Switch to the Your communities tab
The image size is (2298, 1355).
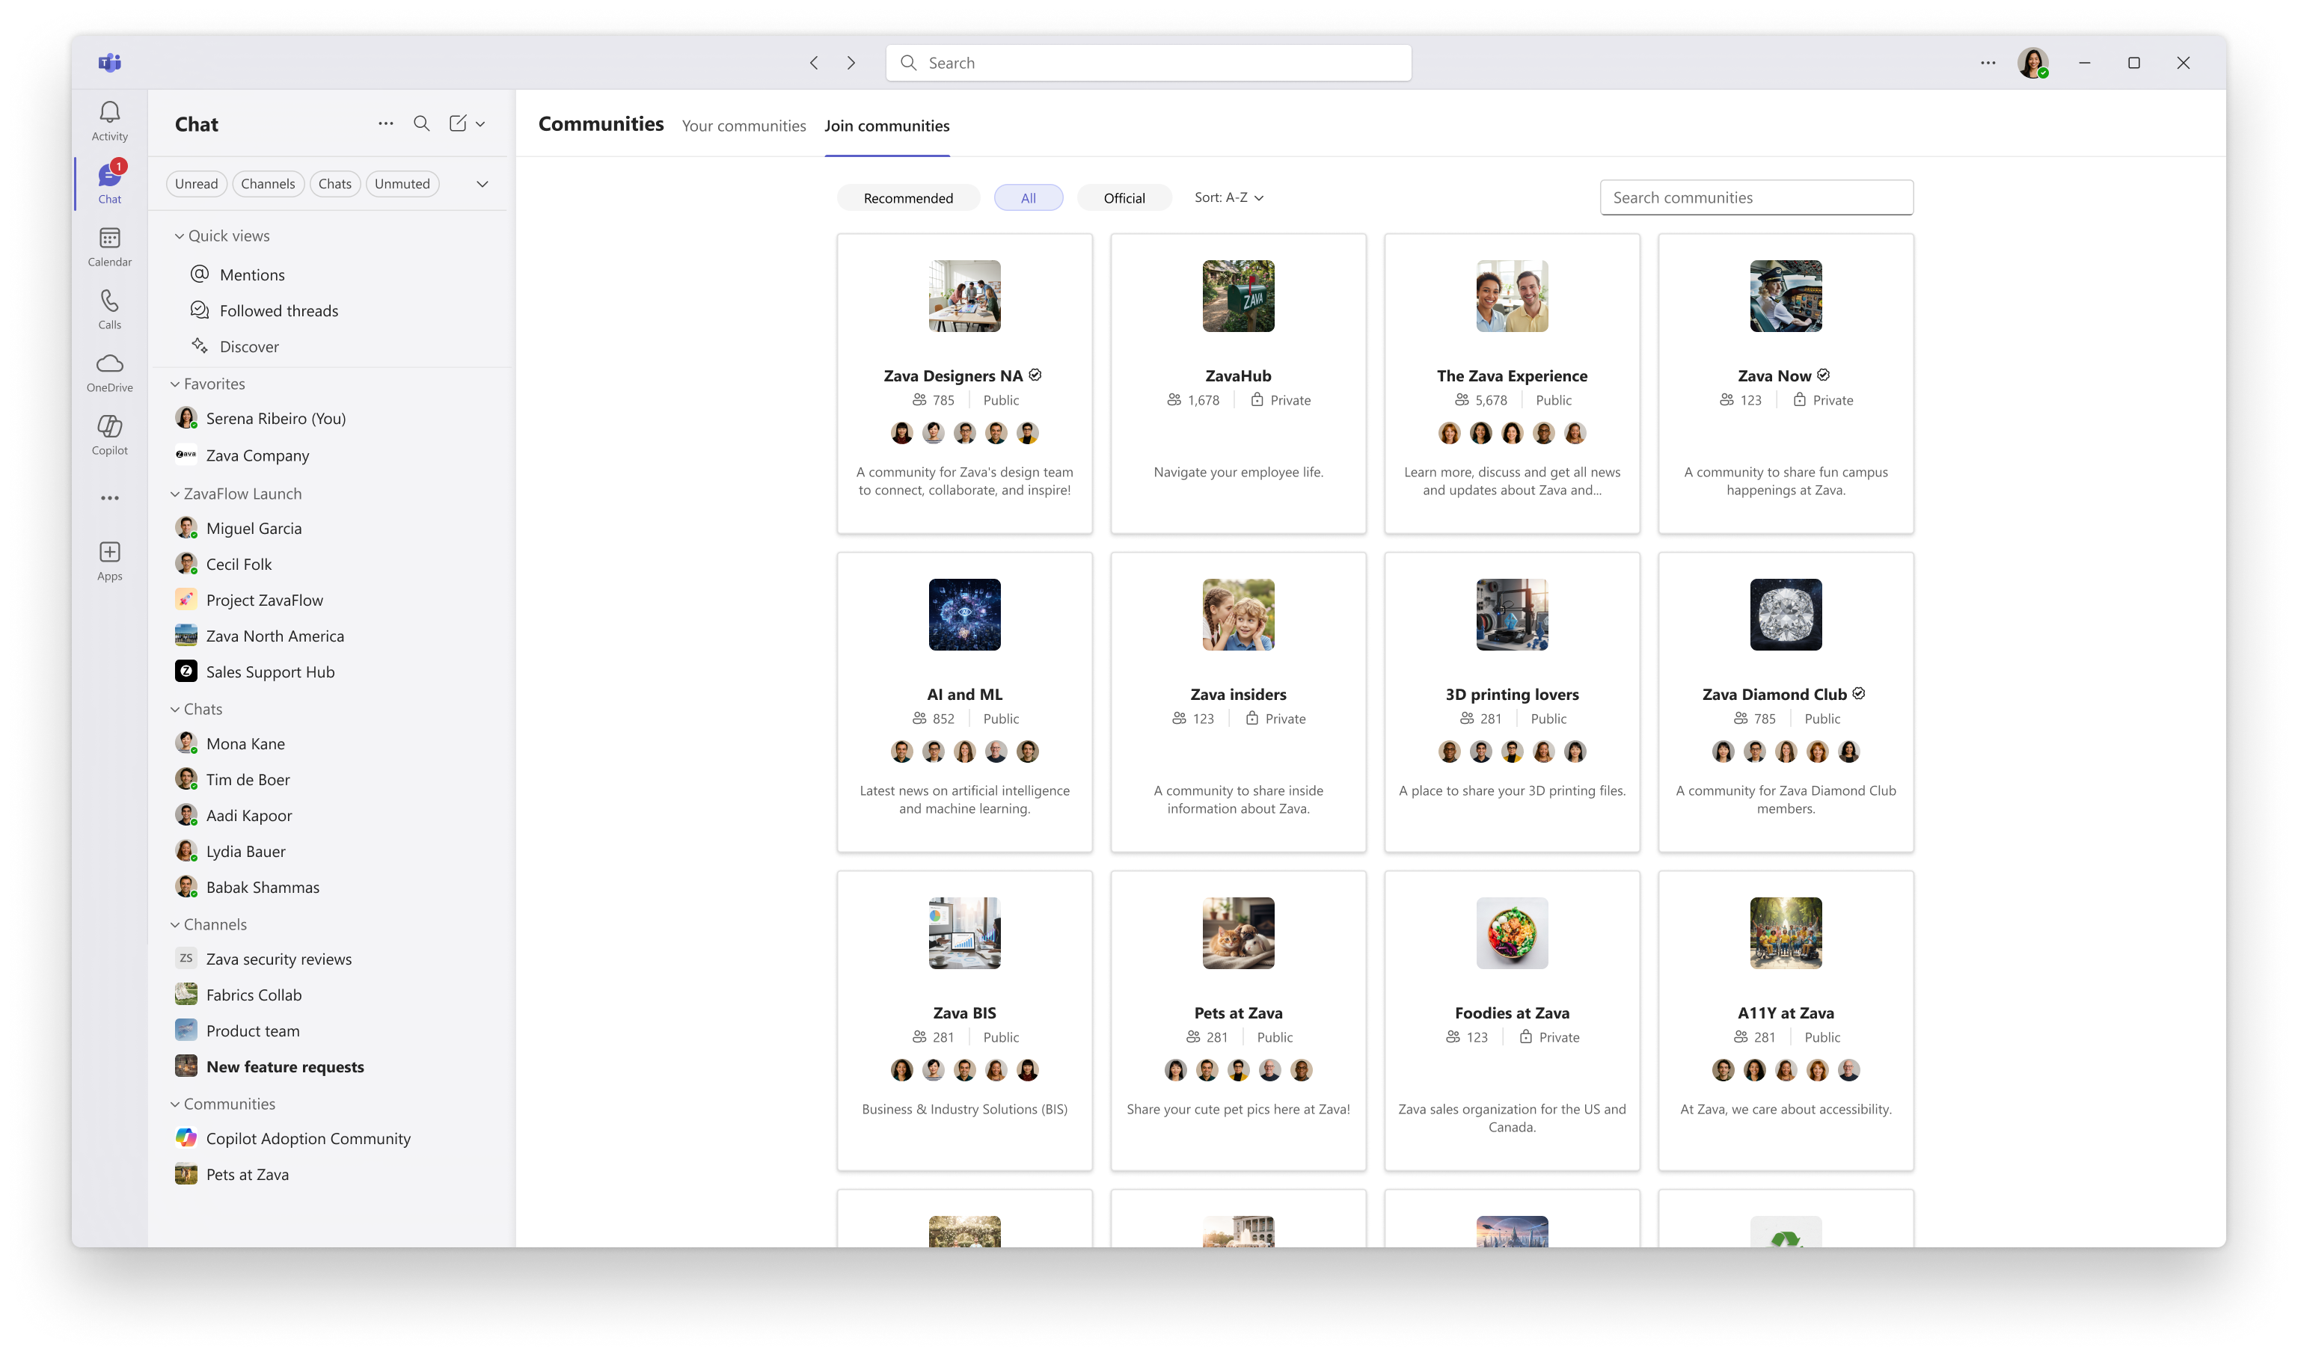pyautogui.click(x=744, y=126)
